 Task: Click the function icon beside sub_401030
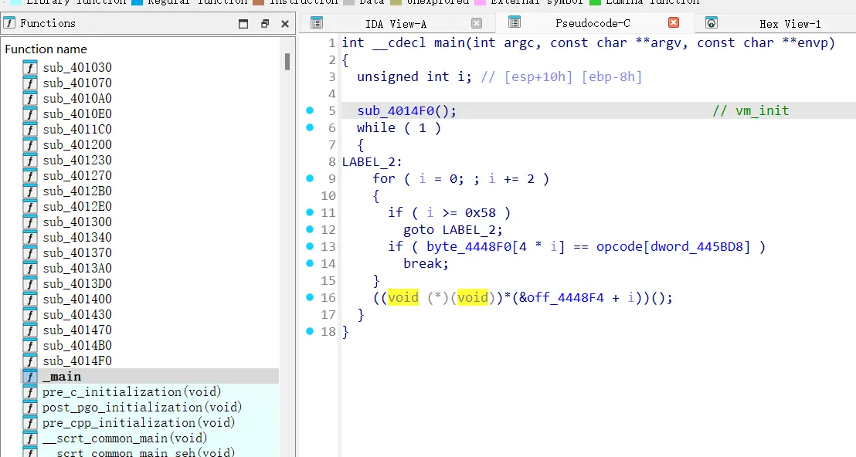click(x=30, y=68)
